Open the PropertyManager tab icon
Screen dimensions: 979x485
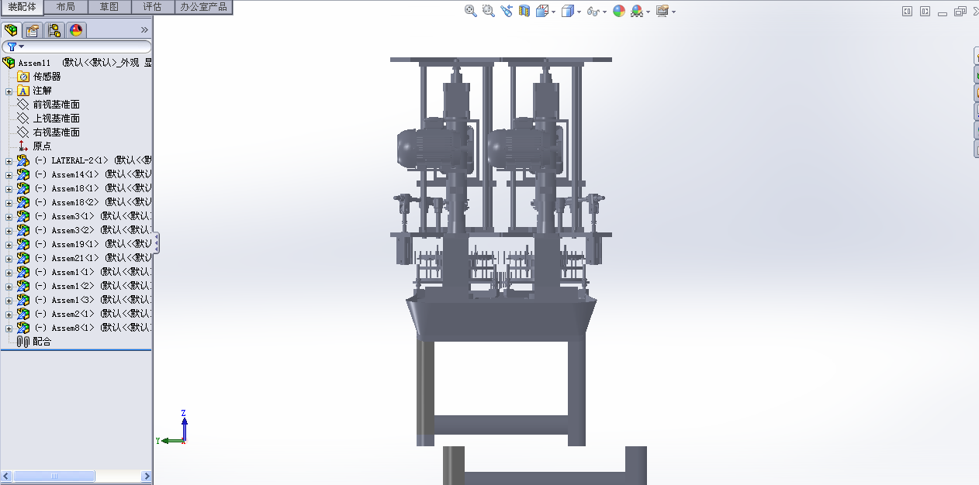[x=33, y=30]
